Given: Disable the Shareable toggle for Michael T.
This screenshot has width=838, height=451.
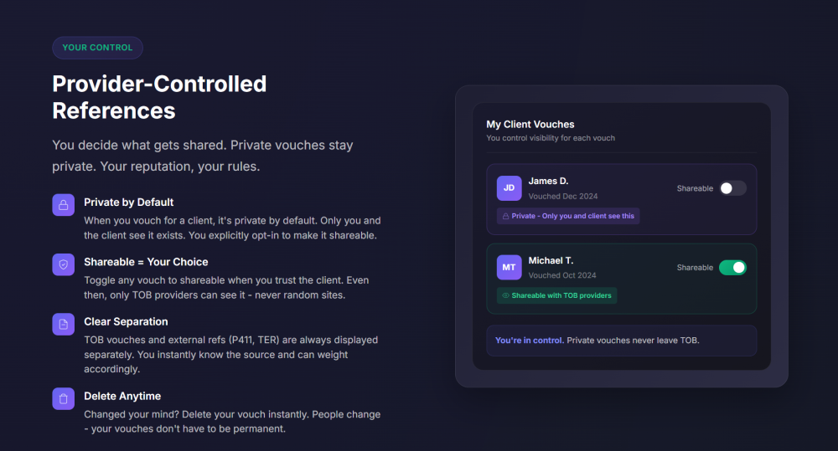Looking at the screenshot, I should (732, 268).
